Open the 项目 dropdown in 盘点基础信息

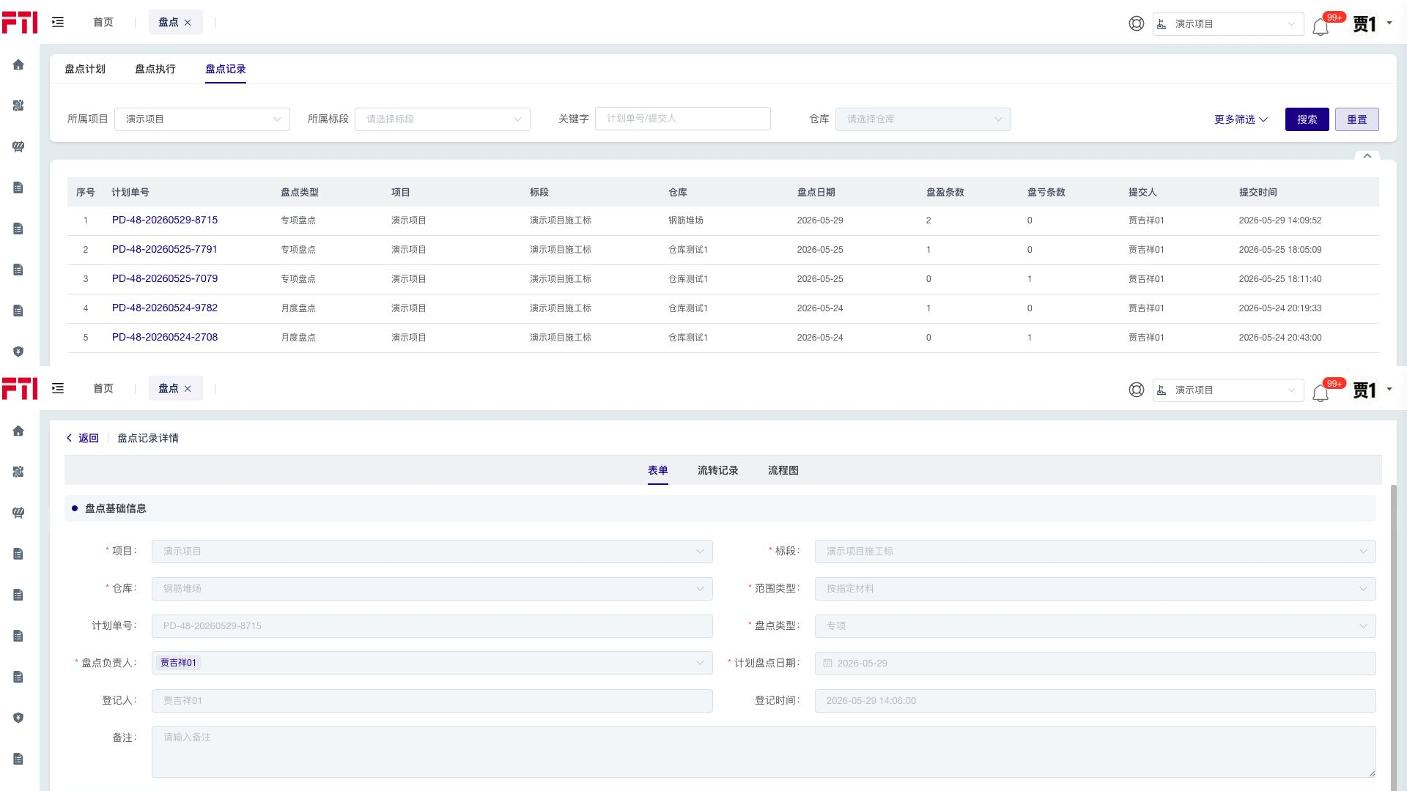(432, 552)
